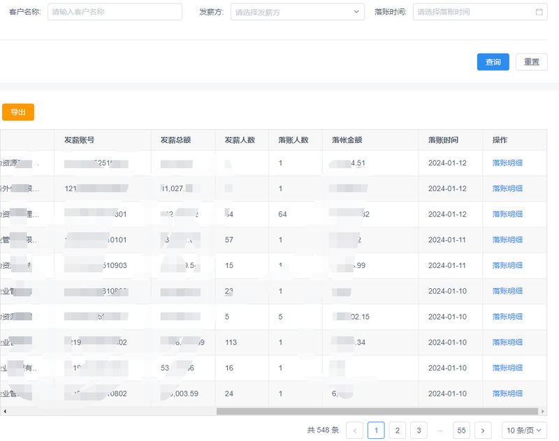Screen dimensions: 559x441
Task: Click the horizontal scrollbar thumb of the table
Action: [x=377, y=411]
